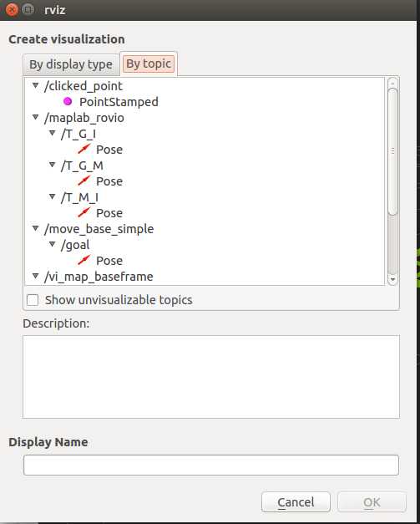
Task: Click the topic list scrollbar down arrow
Action: pyautogui.click(x=392, y=279)
